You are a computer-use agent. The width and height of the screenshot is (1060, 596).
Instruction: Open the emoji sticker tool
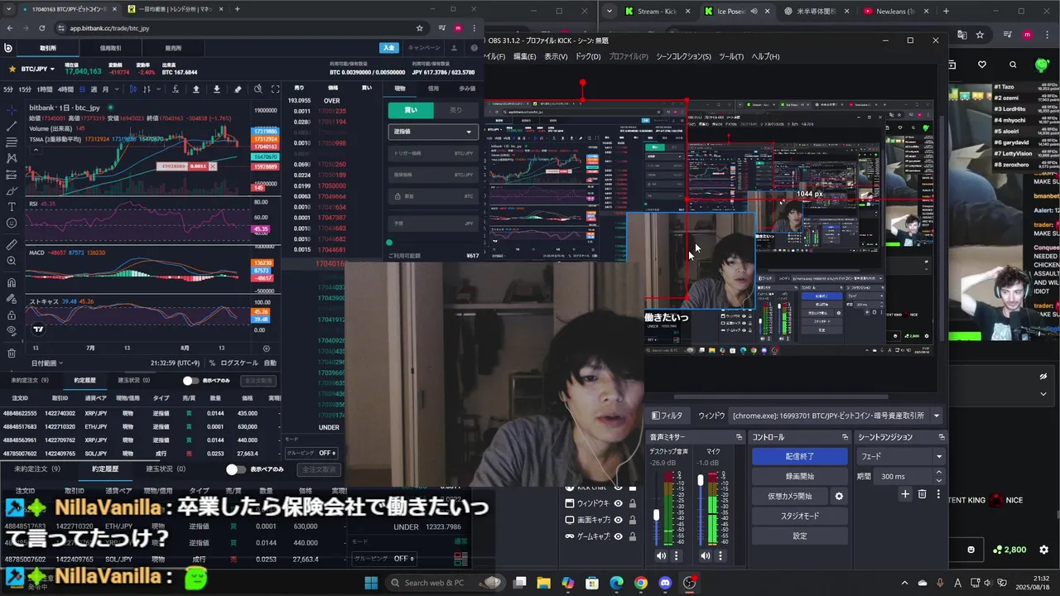pyautogui.click(x=11, y=223)
